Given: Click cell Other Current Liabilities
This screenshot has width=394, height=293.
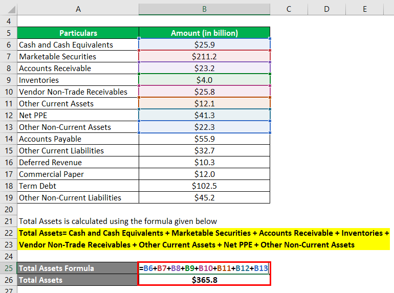Looking at the screenshot, I should [78, 150].
